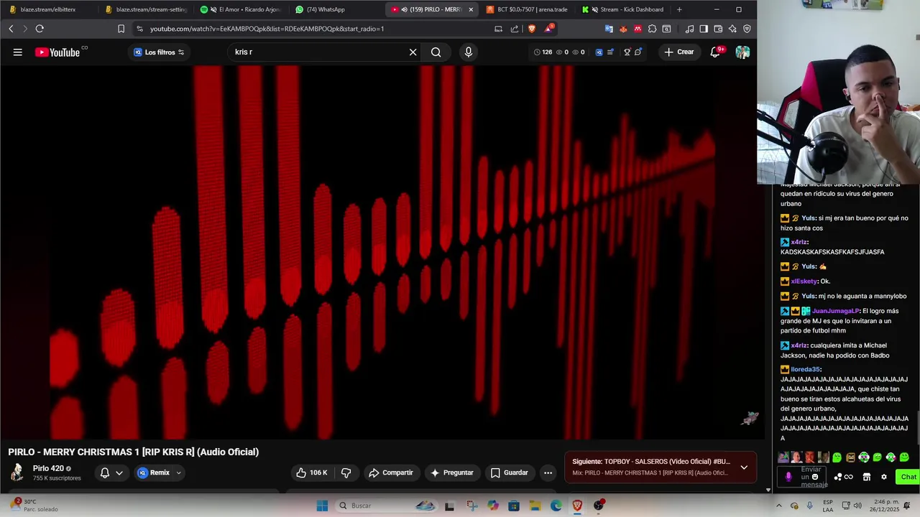The width and height of the screenshot is (920, 517).
Task: Open the vidIQ chat bubble icon
Action: click(x=638, y=52)
